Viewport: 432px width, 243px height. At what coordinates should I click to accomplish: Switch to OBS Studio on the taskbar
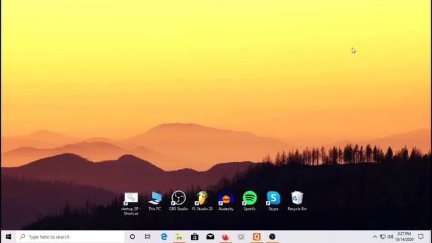(x=272, y=237)
